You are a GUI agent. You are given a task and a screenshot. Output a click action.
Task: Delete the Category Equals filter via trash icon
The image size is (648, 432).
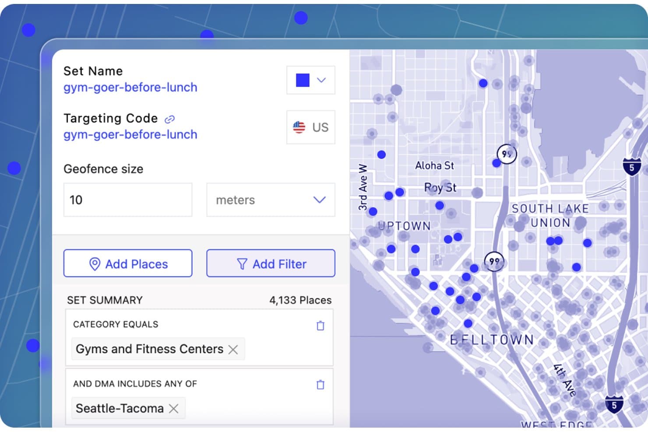320,326
